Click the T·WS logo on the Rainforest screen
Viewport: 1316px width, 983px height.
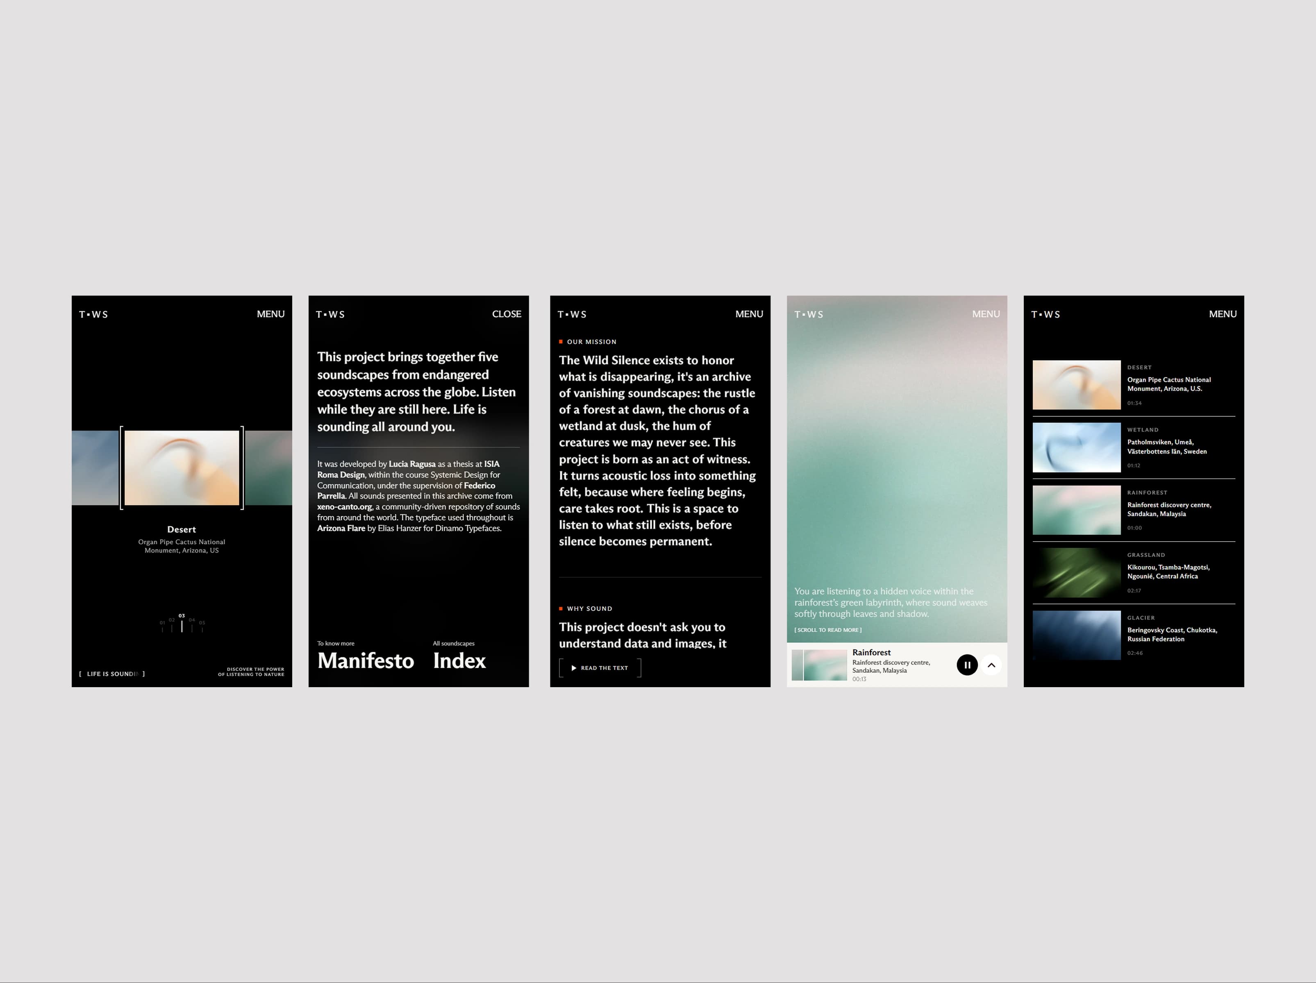click(x=809, y=314)
